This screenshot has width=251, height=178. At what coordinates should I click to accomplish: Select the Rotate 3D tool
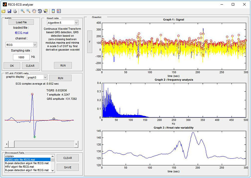tap(40, 11)
